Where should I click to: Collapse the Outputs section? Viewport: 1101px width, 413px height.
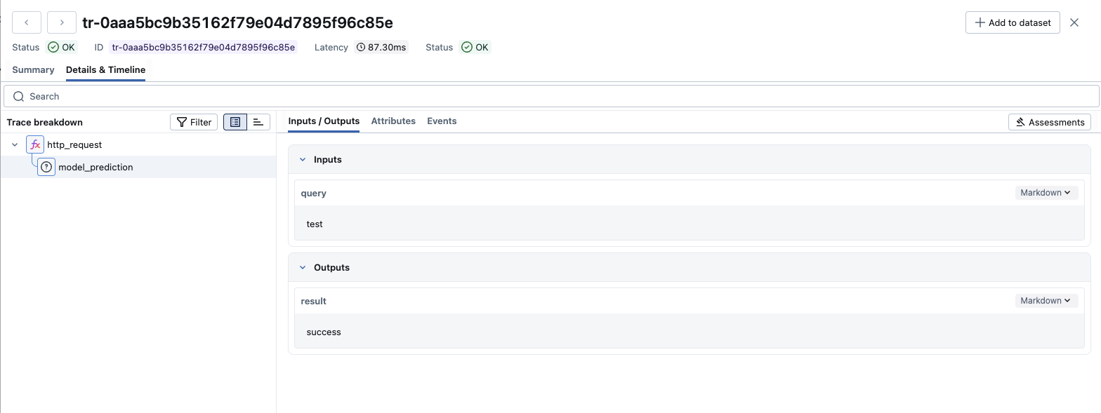(303, 268)
